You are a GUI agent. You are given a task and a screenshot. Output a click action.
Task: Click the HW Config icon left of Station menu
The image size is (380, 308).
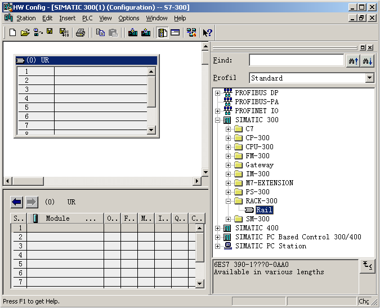8,18
